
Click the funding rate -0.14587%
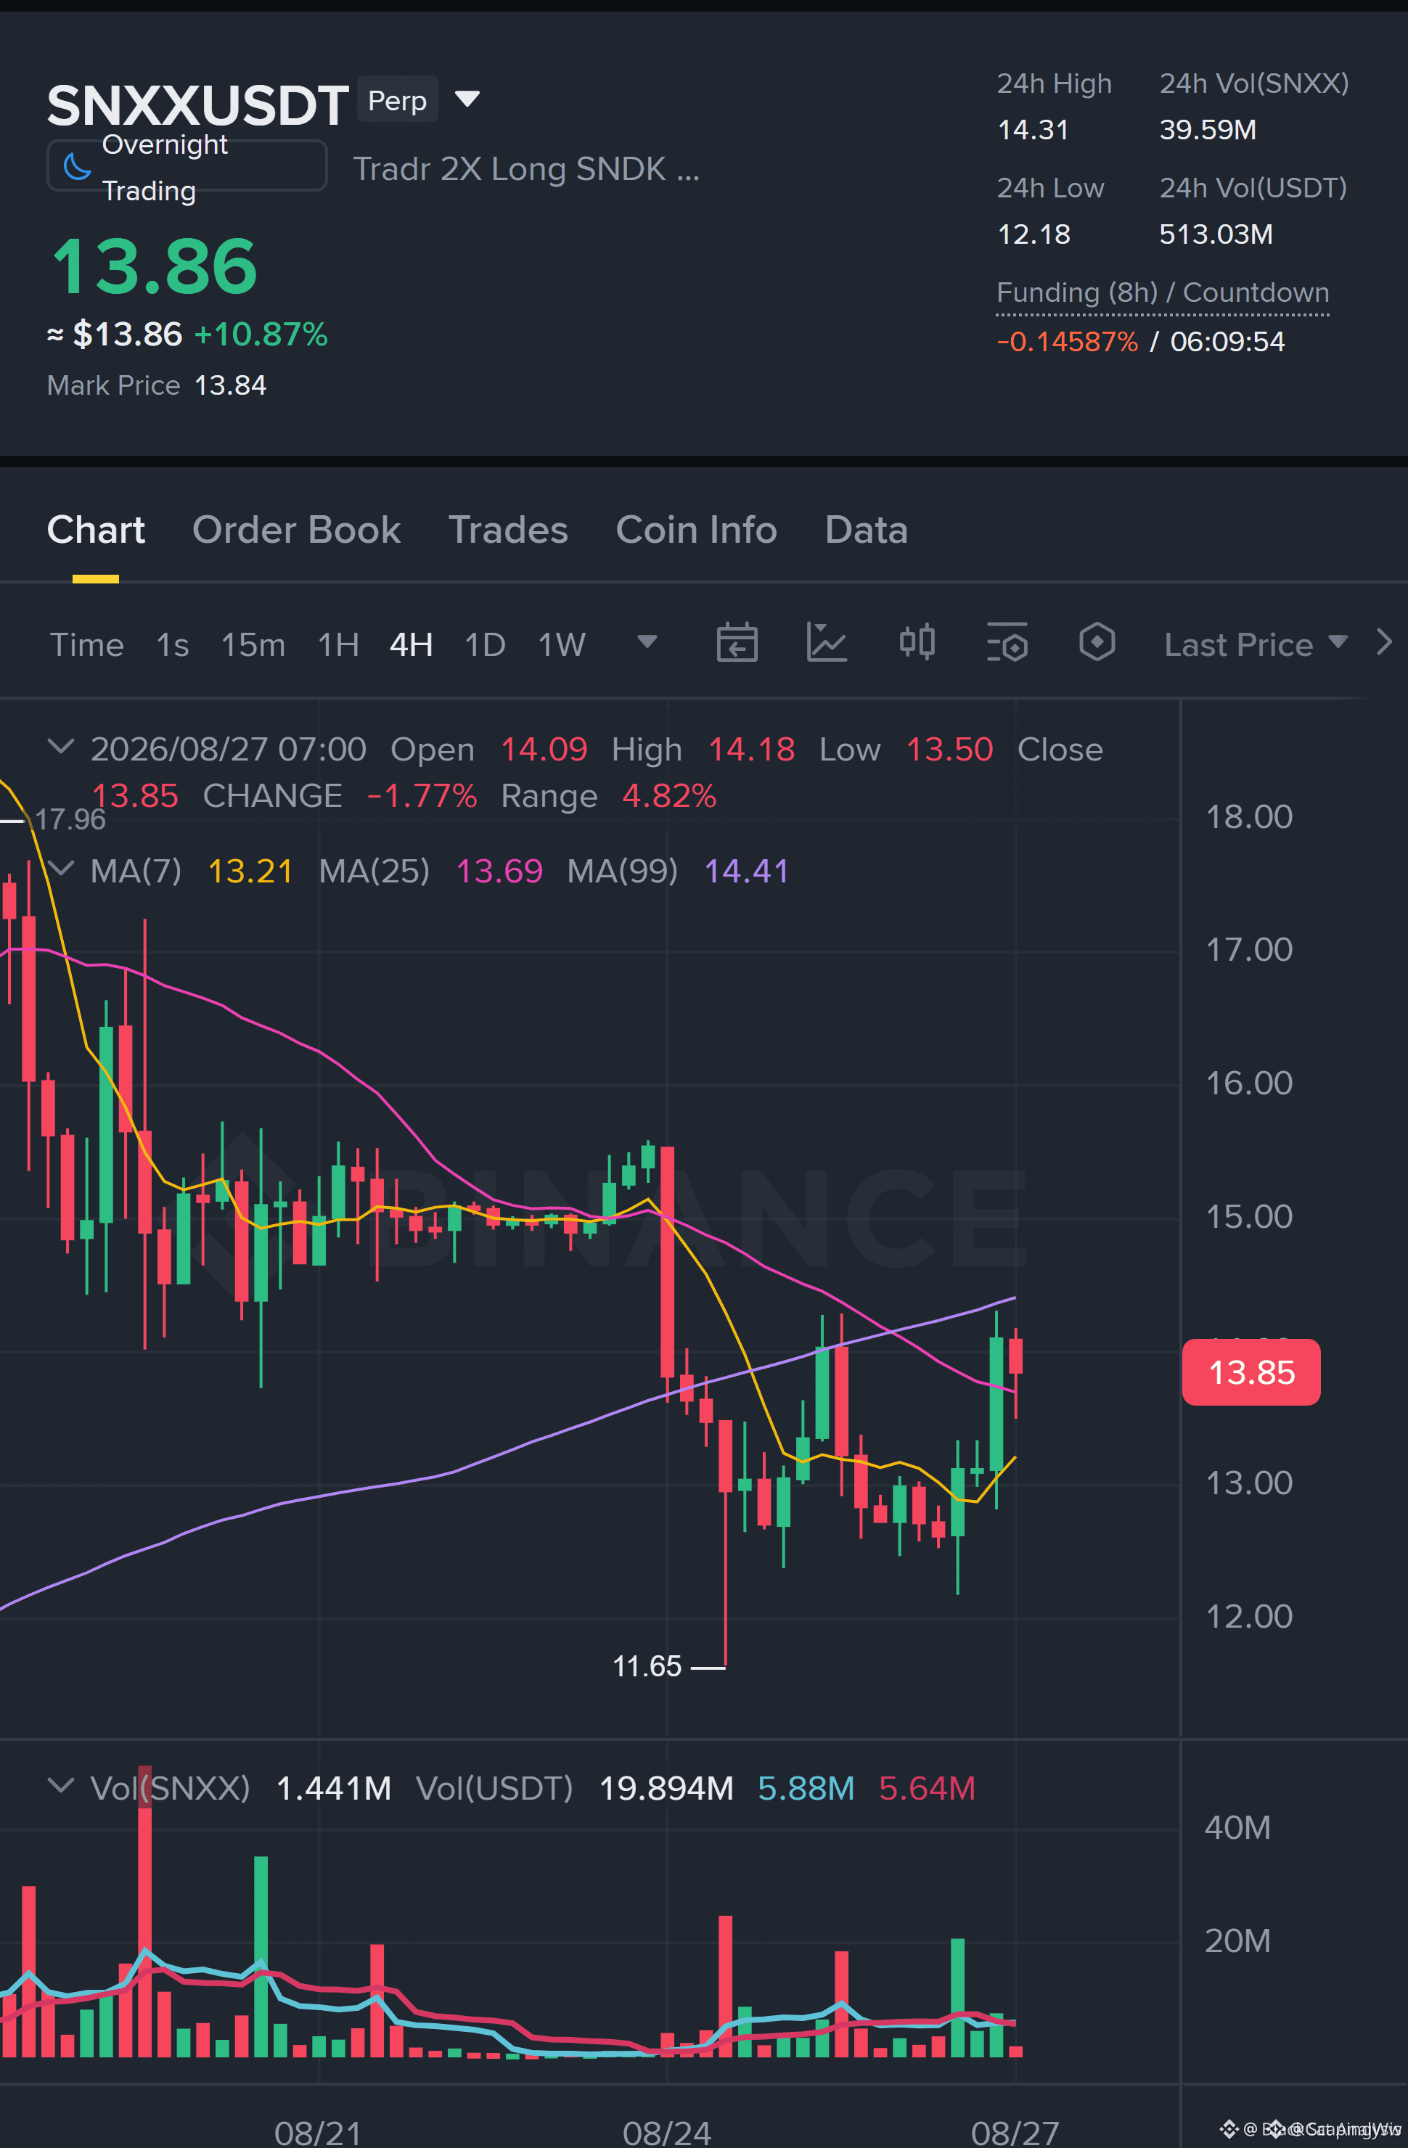[1067, 341]
